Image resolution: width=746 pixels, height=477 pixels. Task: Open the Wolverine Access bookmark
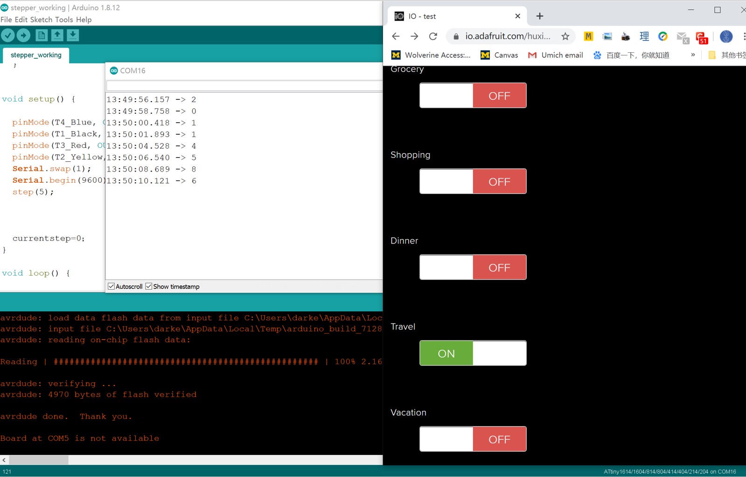(x=432, y=55)
